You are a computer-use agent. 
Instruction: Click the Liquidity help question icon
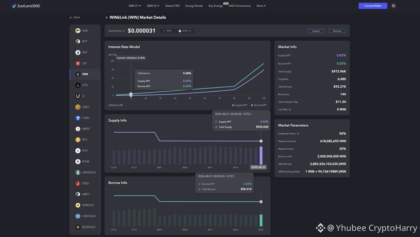(290, 110)
